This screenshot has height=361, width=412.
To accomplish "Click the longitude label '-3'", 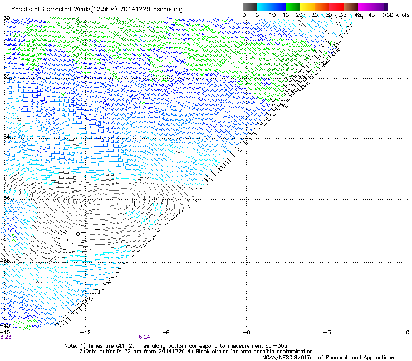I will click(327, 333).
